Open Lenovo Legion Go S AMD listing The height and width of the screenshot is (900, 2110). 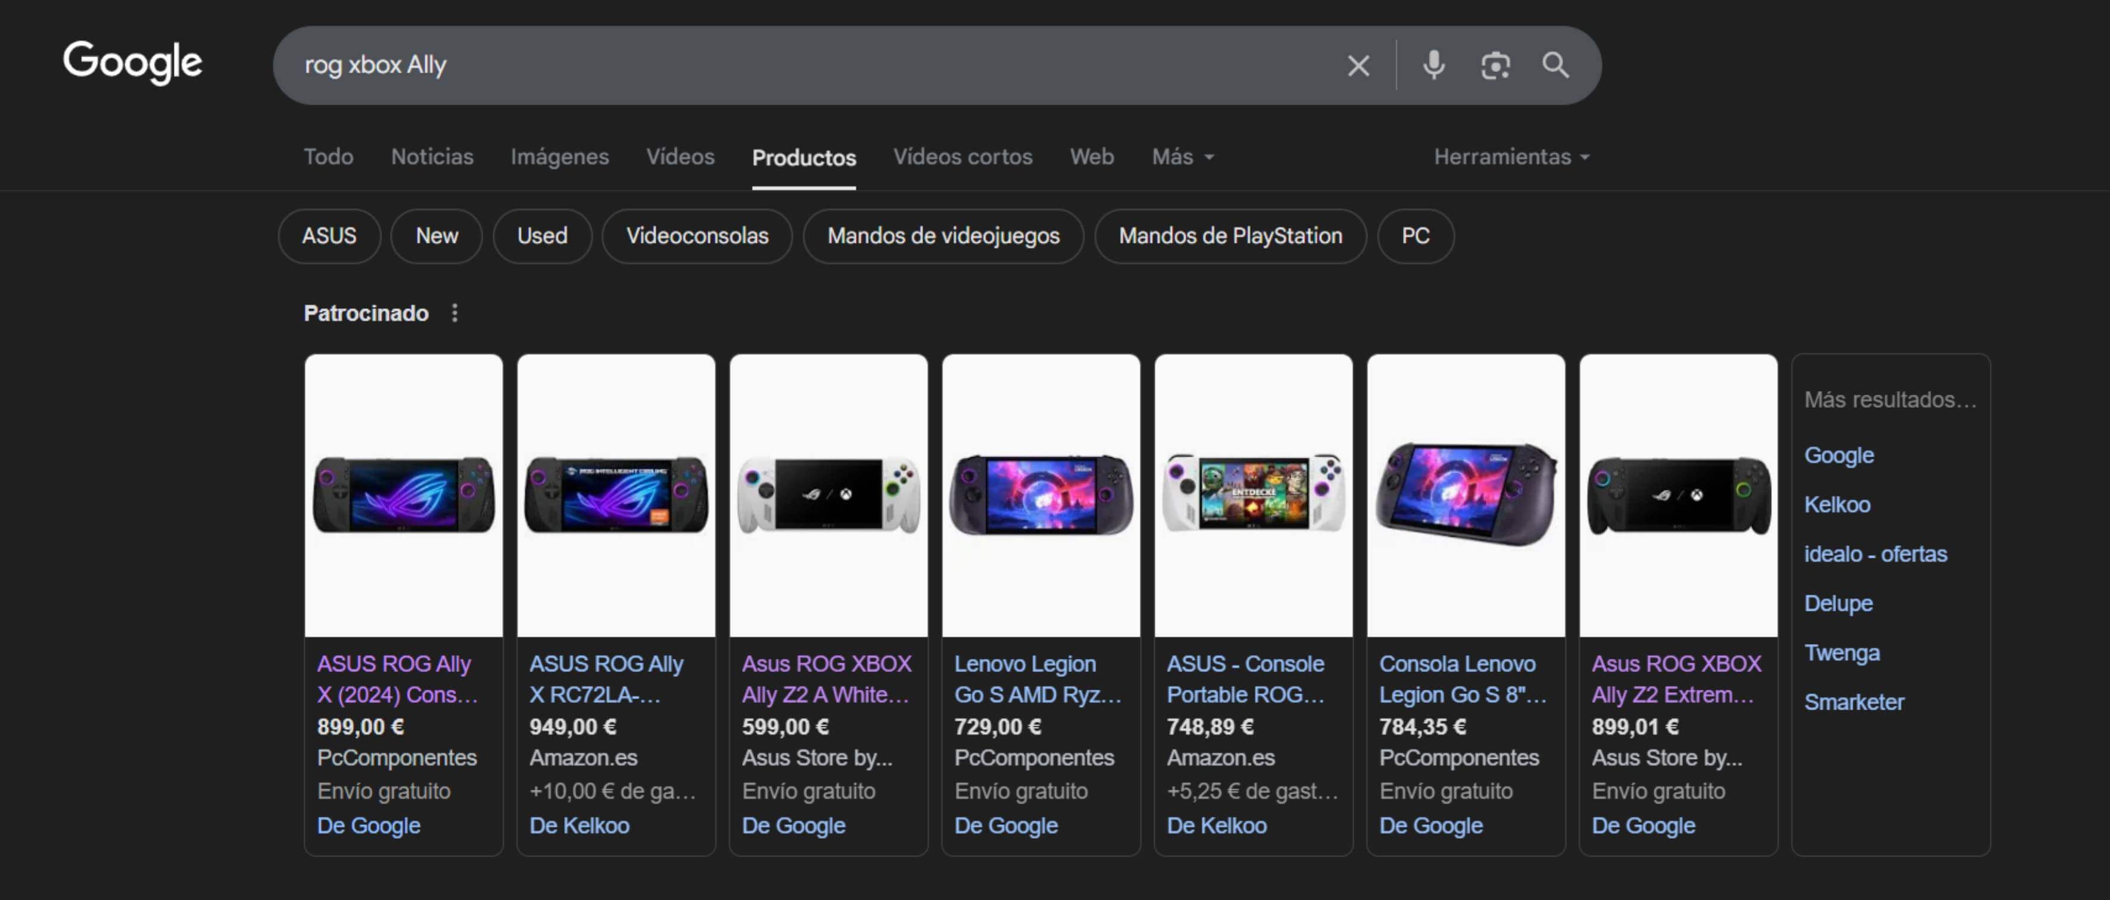[x=1037, y=679]
